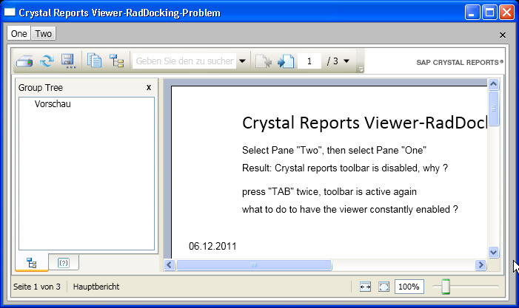Click the search text input field

point(184,61)
